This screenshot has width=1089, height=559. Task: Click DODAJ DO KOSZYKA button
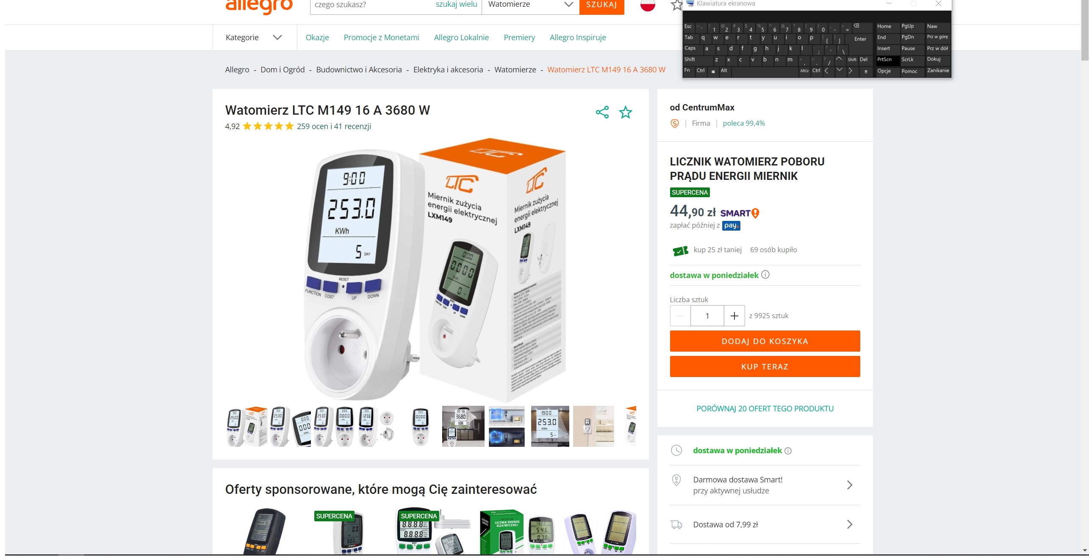[x=765, y=341]
